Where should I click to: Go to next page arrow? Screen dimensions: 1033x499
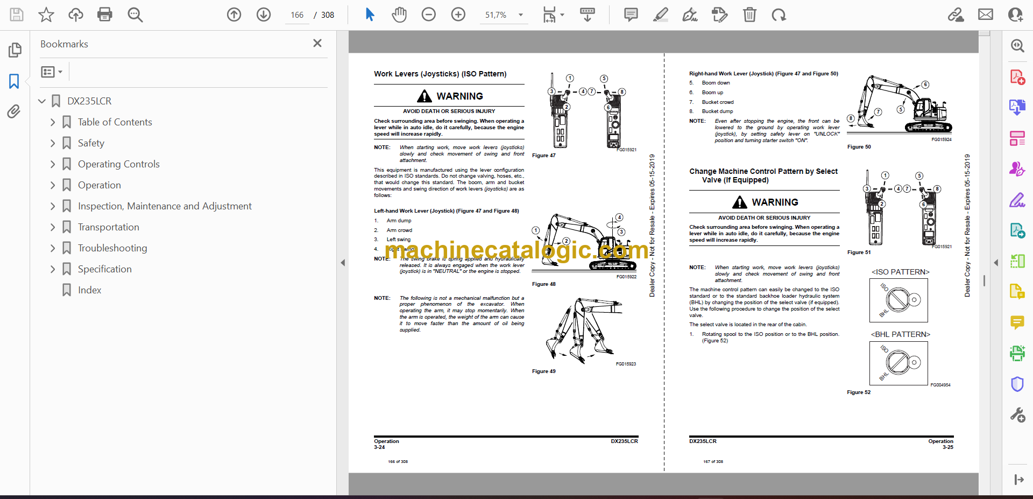pos(264,15)
